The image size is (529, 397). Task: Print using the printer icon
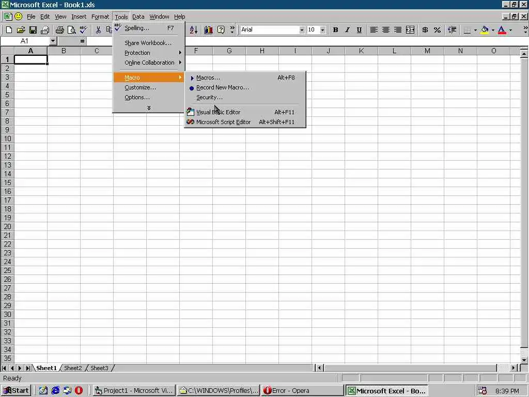pos(60,30)
